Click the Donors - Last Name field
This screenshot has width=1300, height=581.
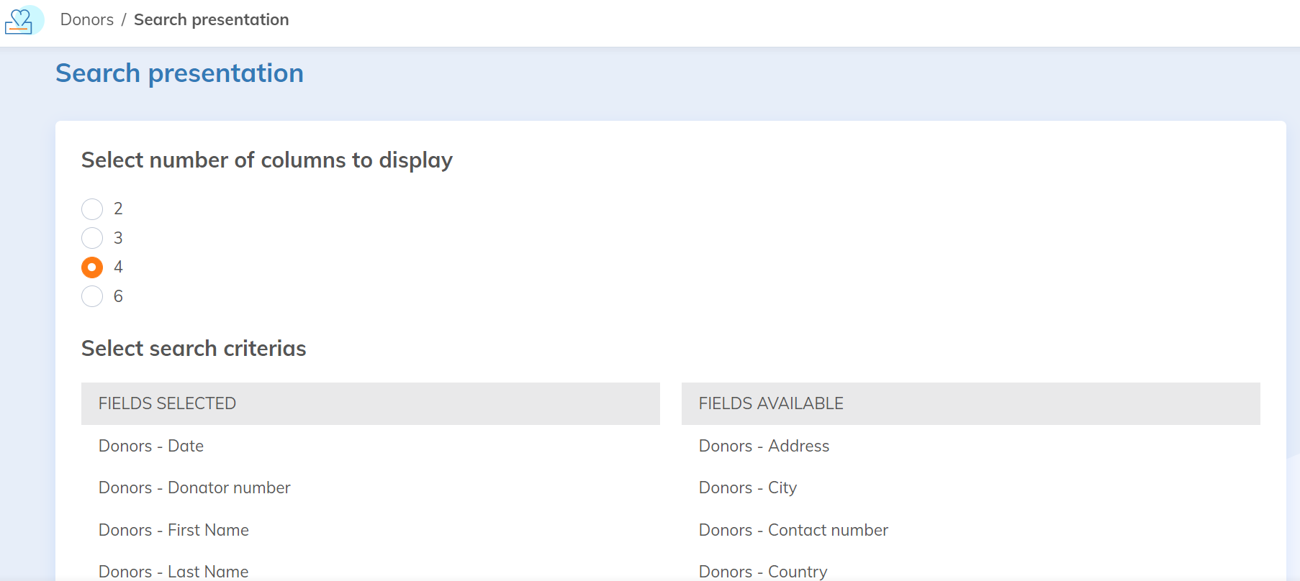pyautogui.click(x=173, y=571)
